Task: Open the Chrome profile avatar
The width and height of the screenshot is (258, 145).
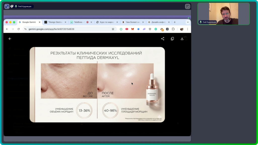Action: 182,29
